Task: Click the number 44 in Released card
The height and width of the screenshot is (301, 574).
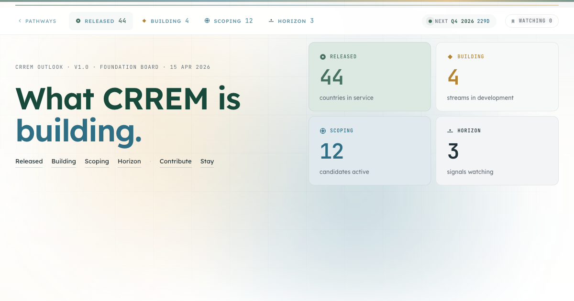Action: pos(331,77)
